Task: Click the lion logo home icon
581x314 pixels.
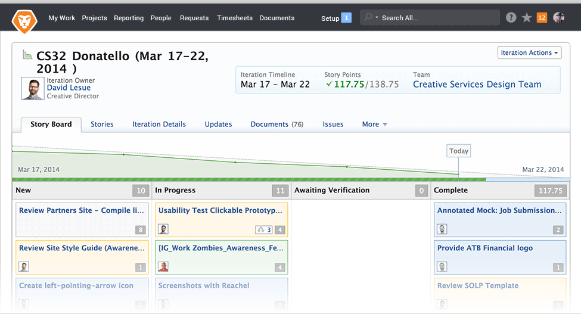Action: tap(24, 21)
